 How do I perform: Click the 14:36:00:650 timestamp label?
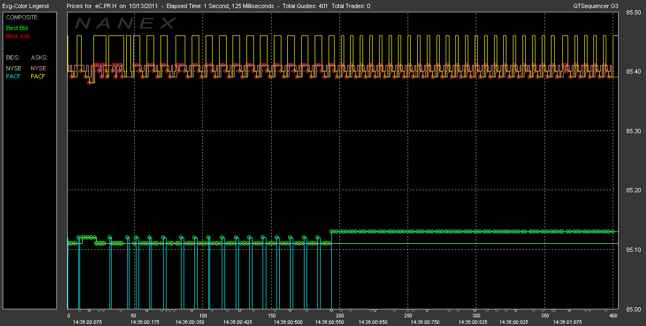[373, 322]
